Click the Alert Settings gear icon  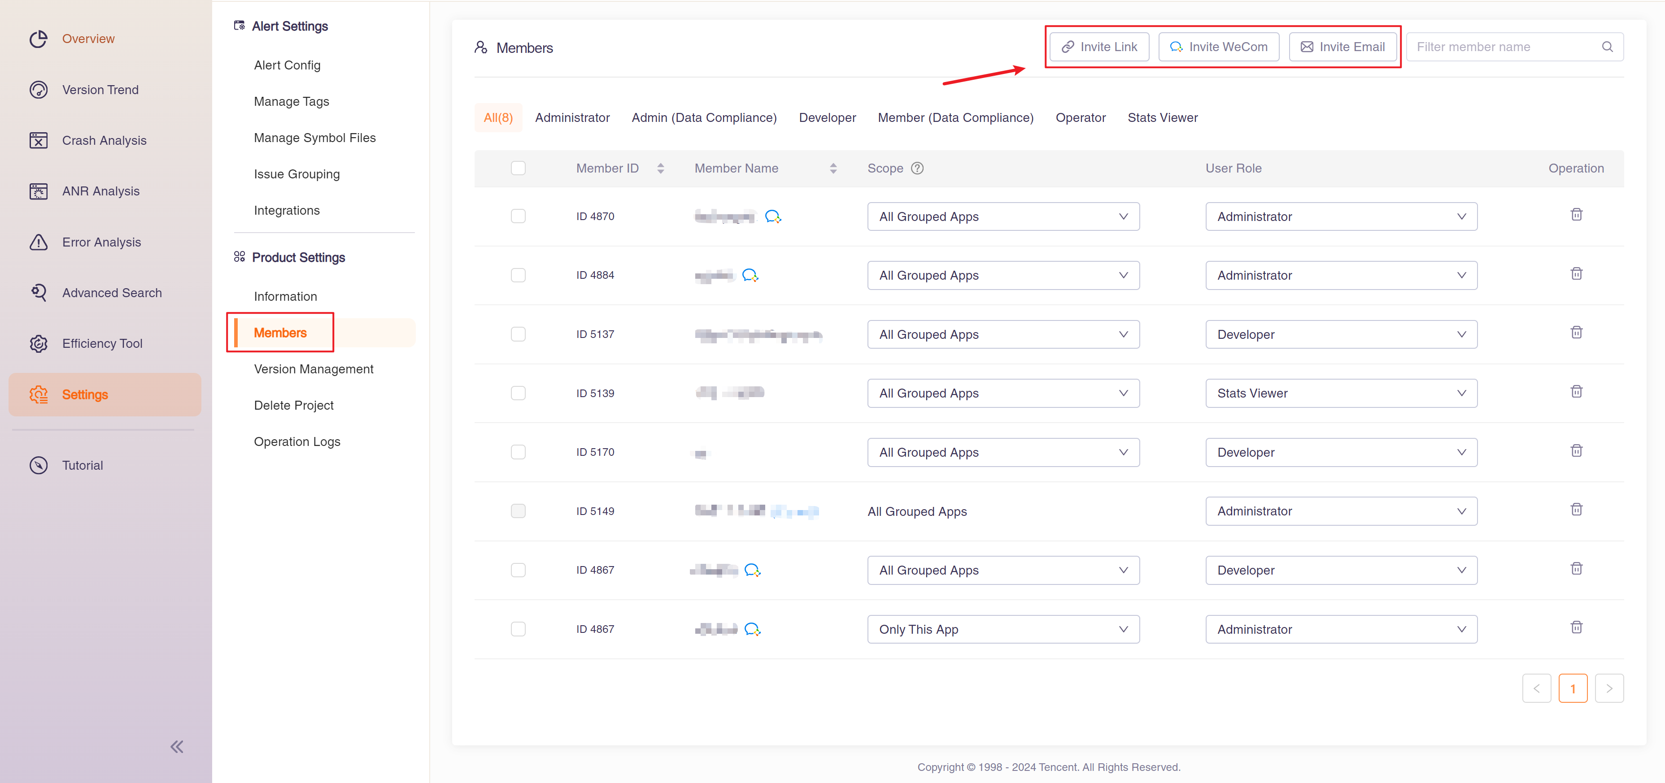coord(238,26)
